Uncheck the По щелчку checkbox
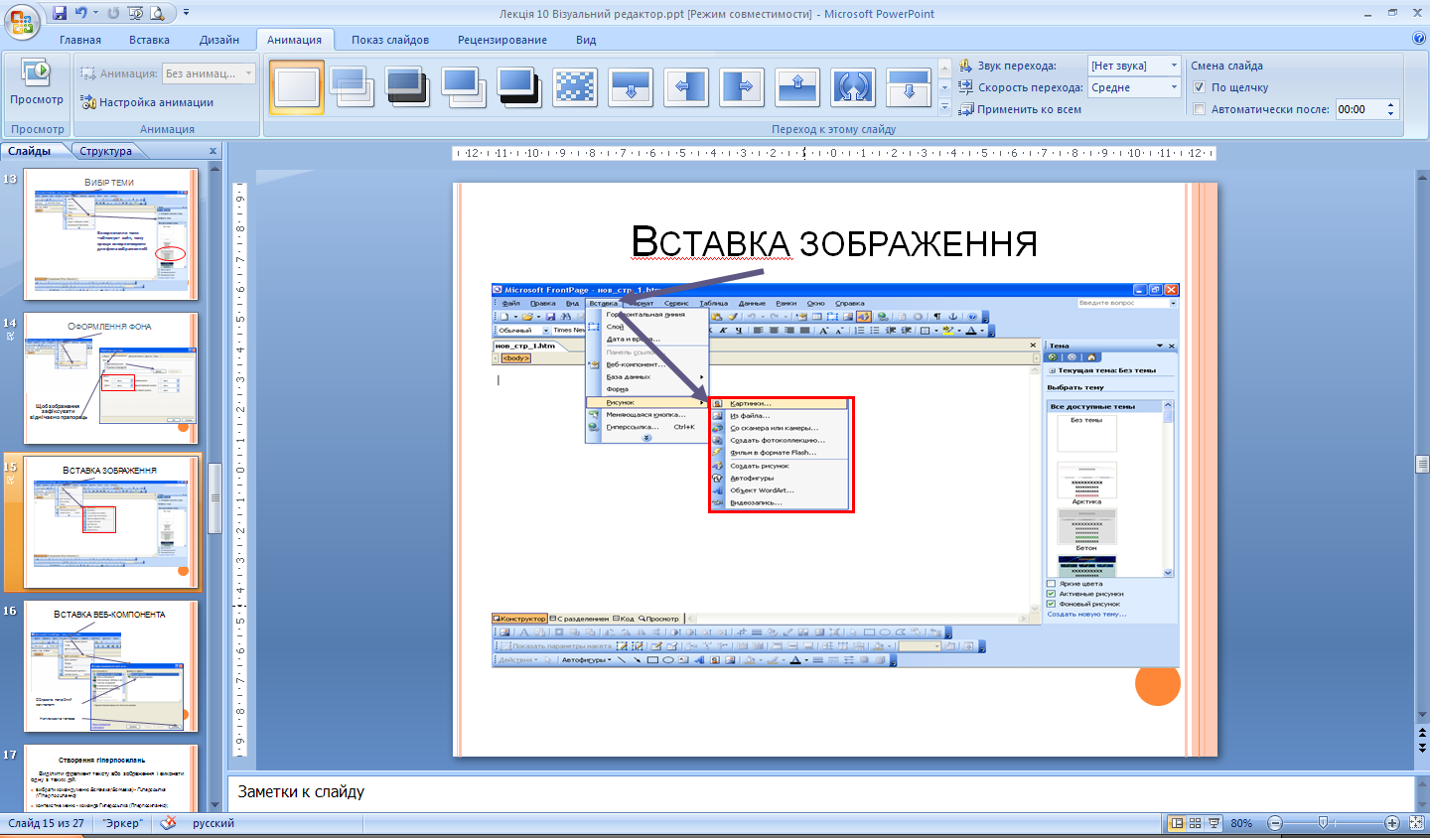The image size is (1430, 838). pyautogui.click(x=1199, y=87)
